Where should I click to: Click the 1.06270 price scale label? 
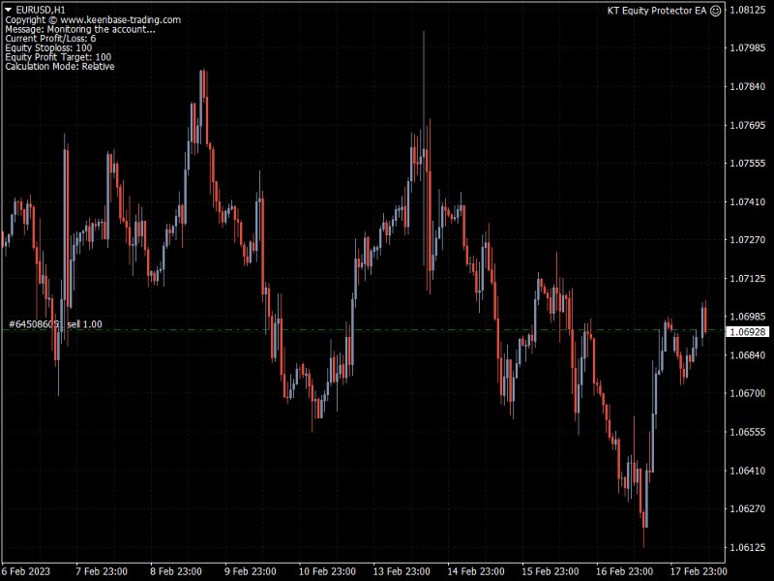pos(747,508)
